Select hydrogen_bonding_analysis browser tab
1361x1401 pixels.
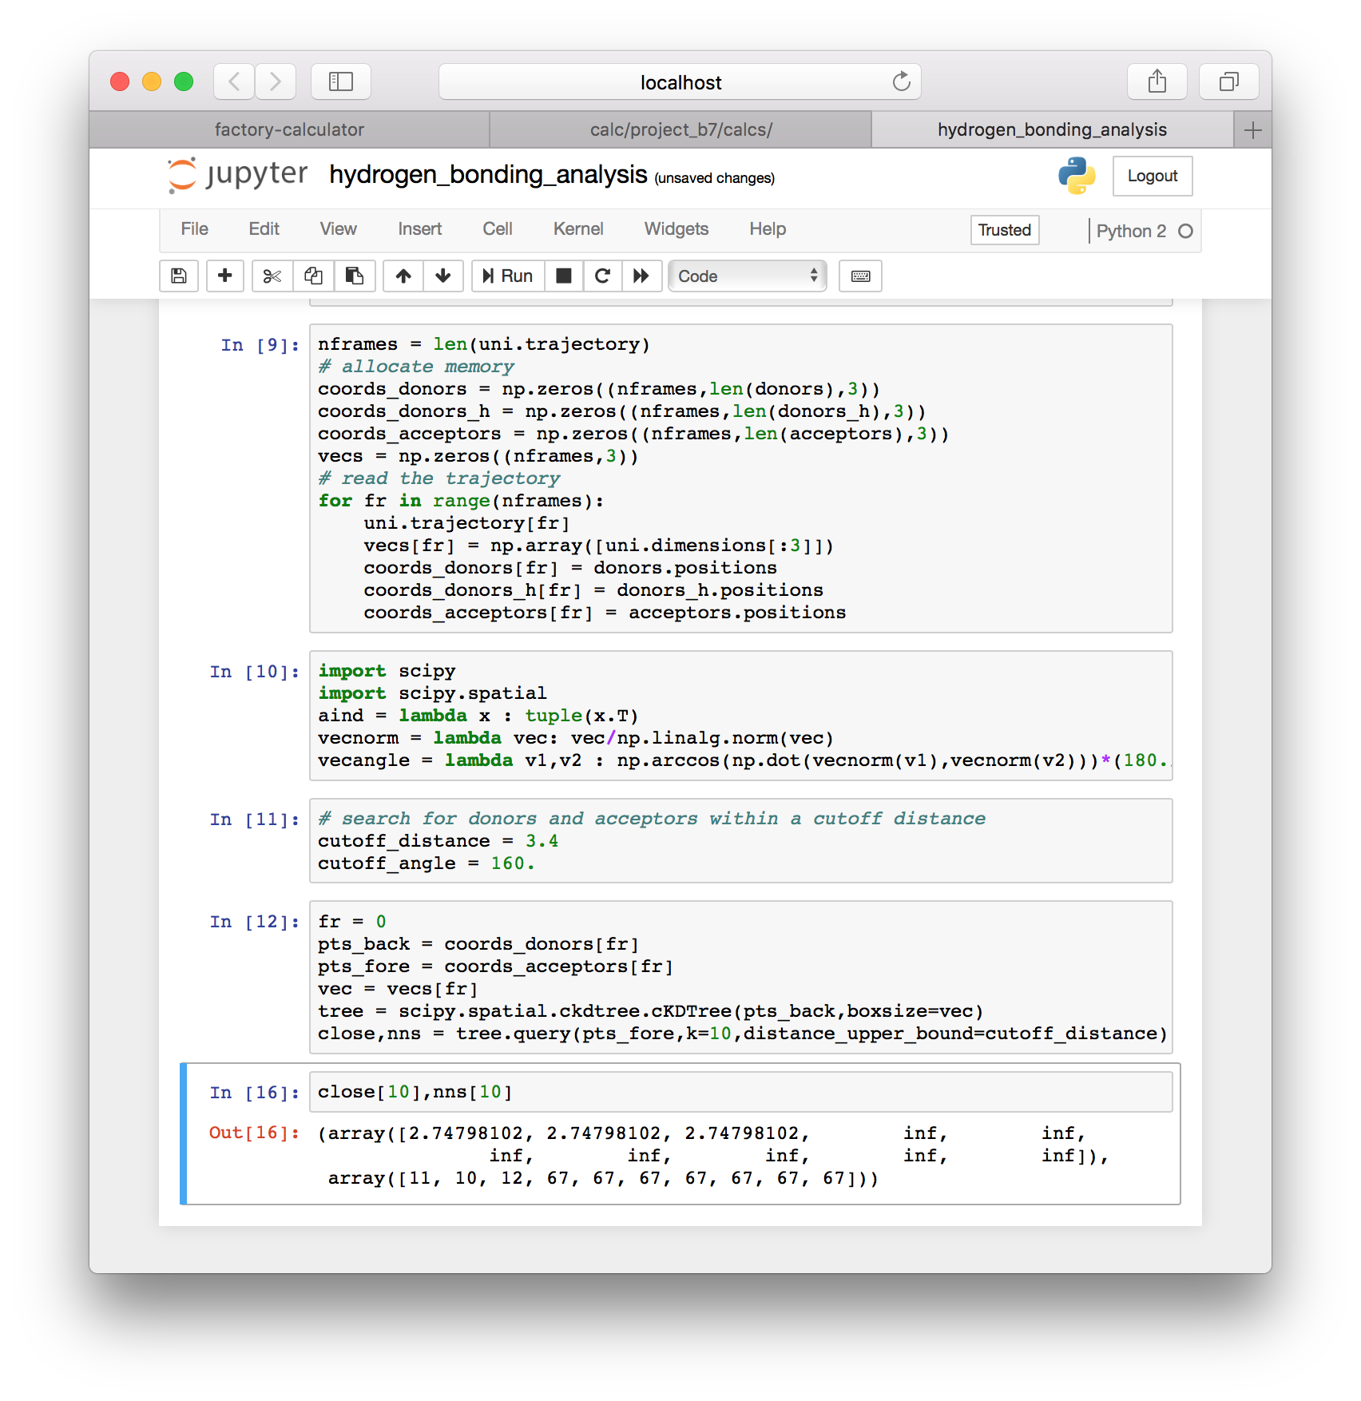(x=1052, y=129)
